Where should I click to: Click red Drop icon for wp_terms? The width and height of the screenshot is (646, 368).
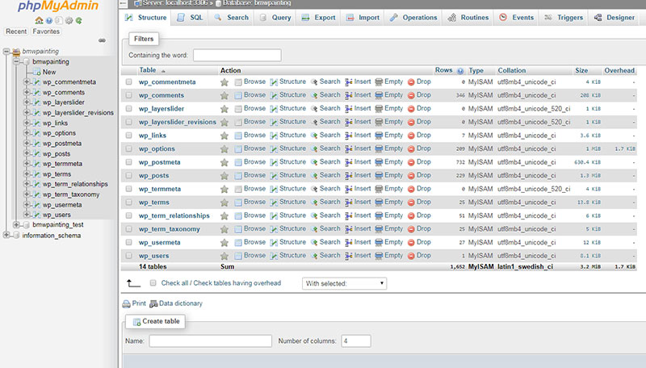tap(411, 203)
